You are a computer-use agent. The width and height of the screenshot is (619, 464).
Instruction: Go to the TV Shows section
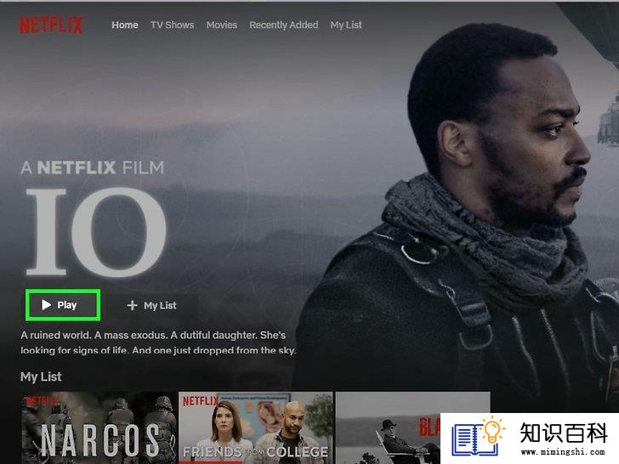click(x=172, y=25)
